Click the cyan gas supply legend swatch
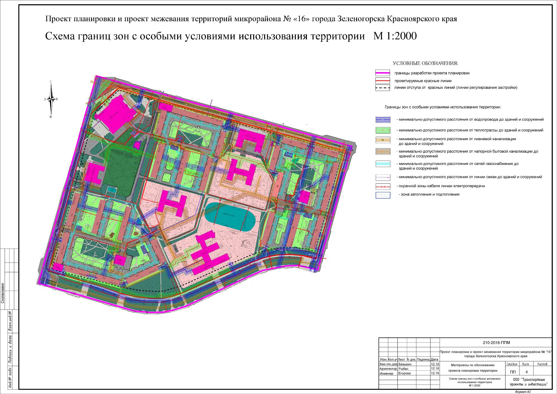The width and height of the screenshot is (557, 394). pyautogui.click(x=383, y=164)
